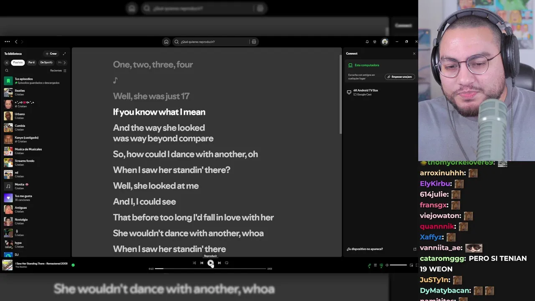Click the Crear button in library
Screen dimensions: 535x301
tap(51, 54)
